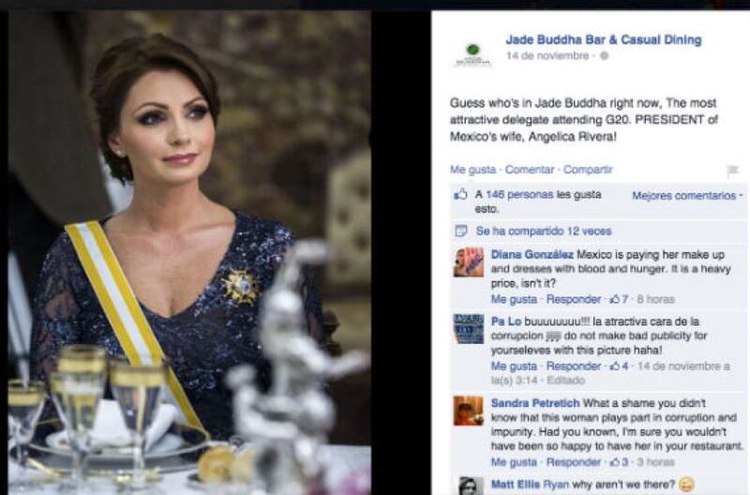Click Comentar under the post
This screenshot has height=495, width=750.
coord(530,170)
